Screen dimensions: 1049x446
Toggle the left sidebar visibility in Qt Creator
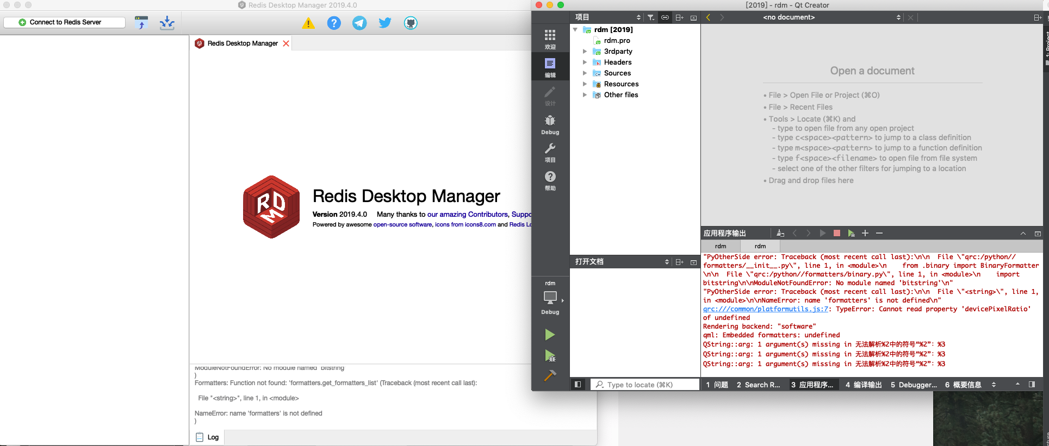[578, 385]
